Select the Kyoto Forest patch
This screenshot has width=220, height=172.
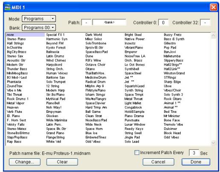tap(56, 48)
